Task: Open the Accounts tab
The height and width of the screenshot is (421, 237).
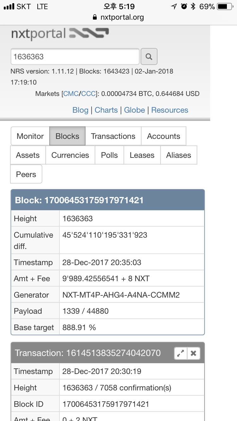Action: 163,136
